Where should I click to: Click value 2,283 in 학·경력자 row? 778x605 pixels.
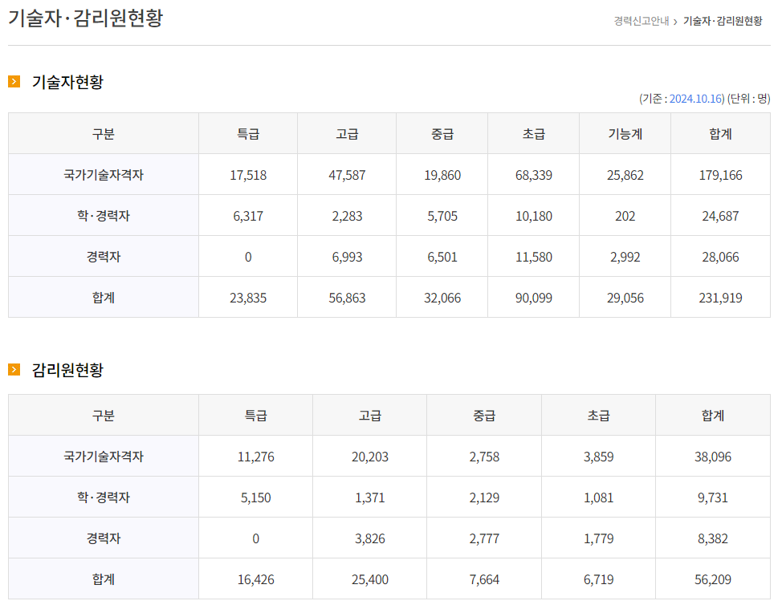(347, 216)
